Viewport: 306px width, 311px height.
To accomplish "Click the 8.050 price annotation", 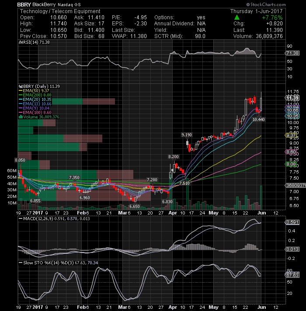I will tap(20, 160).
